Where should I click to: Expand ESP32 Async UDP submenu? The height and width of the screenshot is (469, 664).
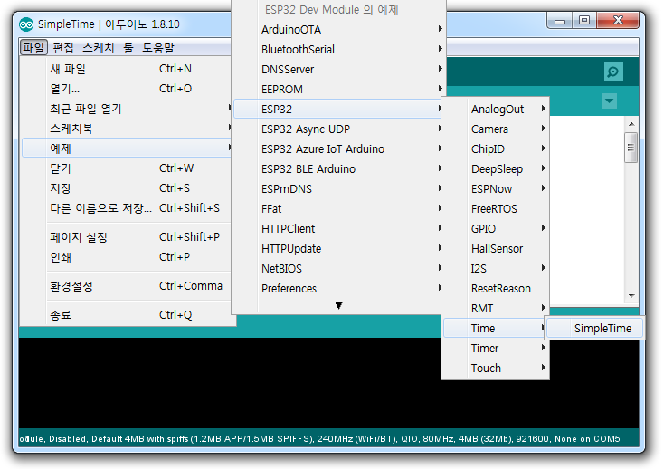tap(338, 129)
